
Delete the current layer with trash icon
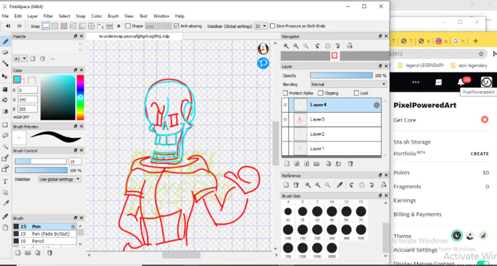[350, 164]
